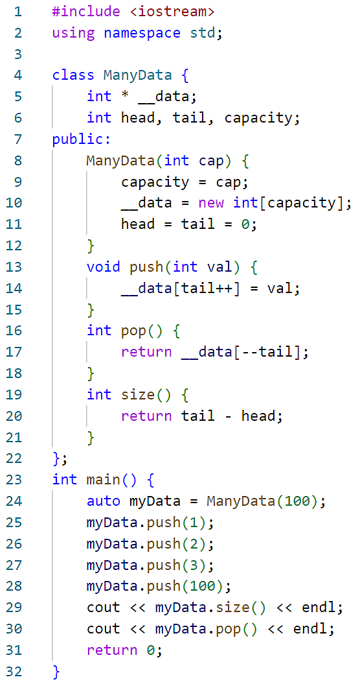This screenshot has width=360, height=686.
Task: Click line number 32 in gutter
Action: point(13,672)
